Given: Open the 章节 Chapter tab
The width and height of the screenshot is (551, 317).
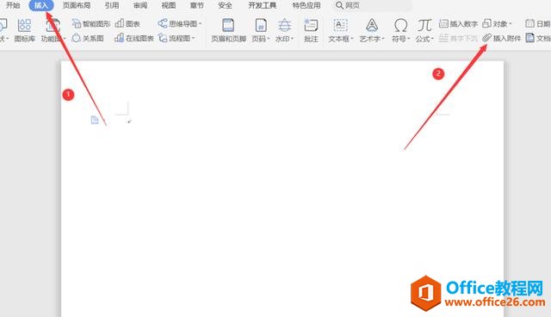Looking at the screenshot, I should (x=197, y=5).
